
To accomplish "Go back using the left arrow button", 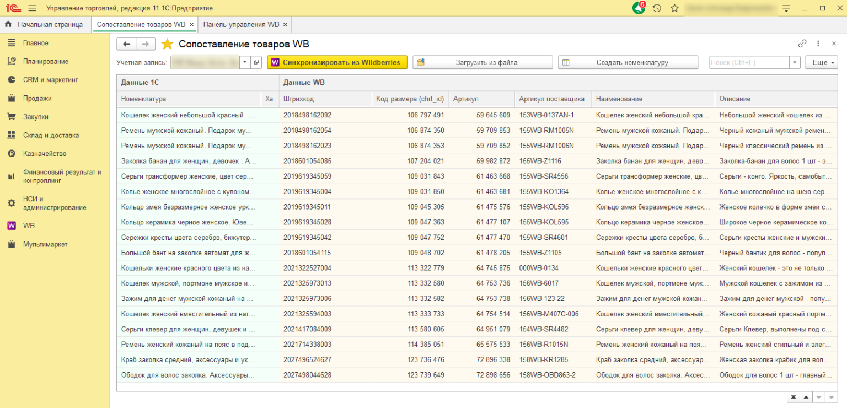I will point(127,44).
